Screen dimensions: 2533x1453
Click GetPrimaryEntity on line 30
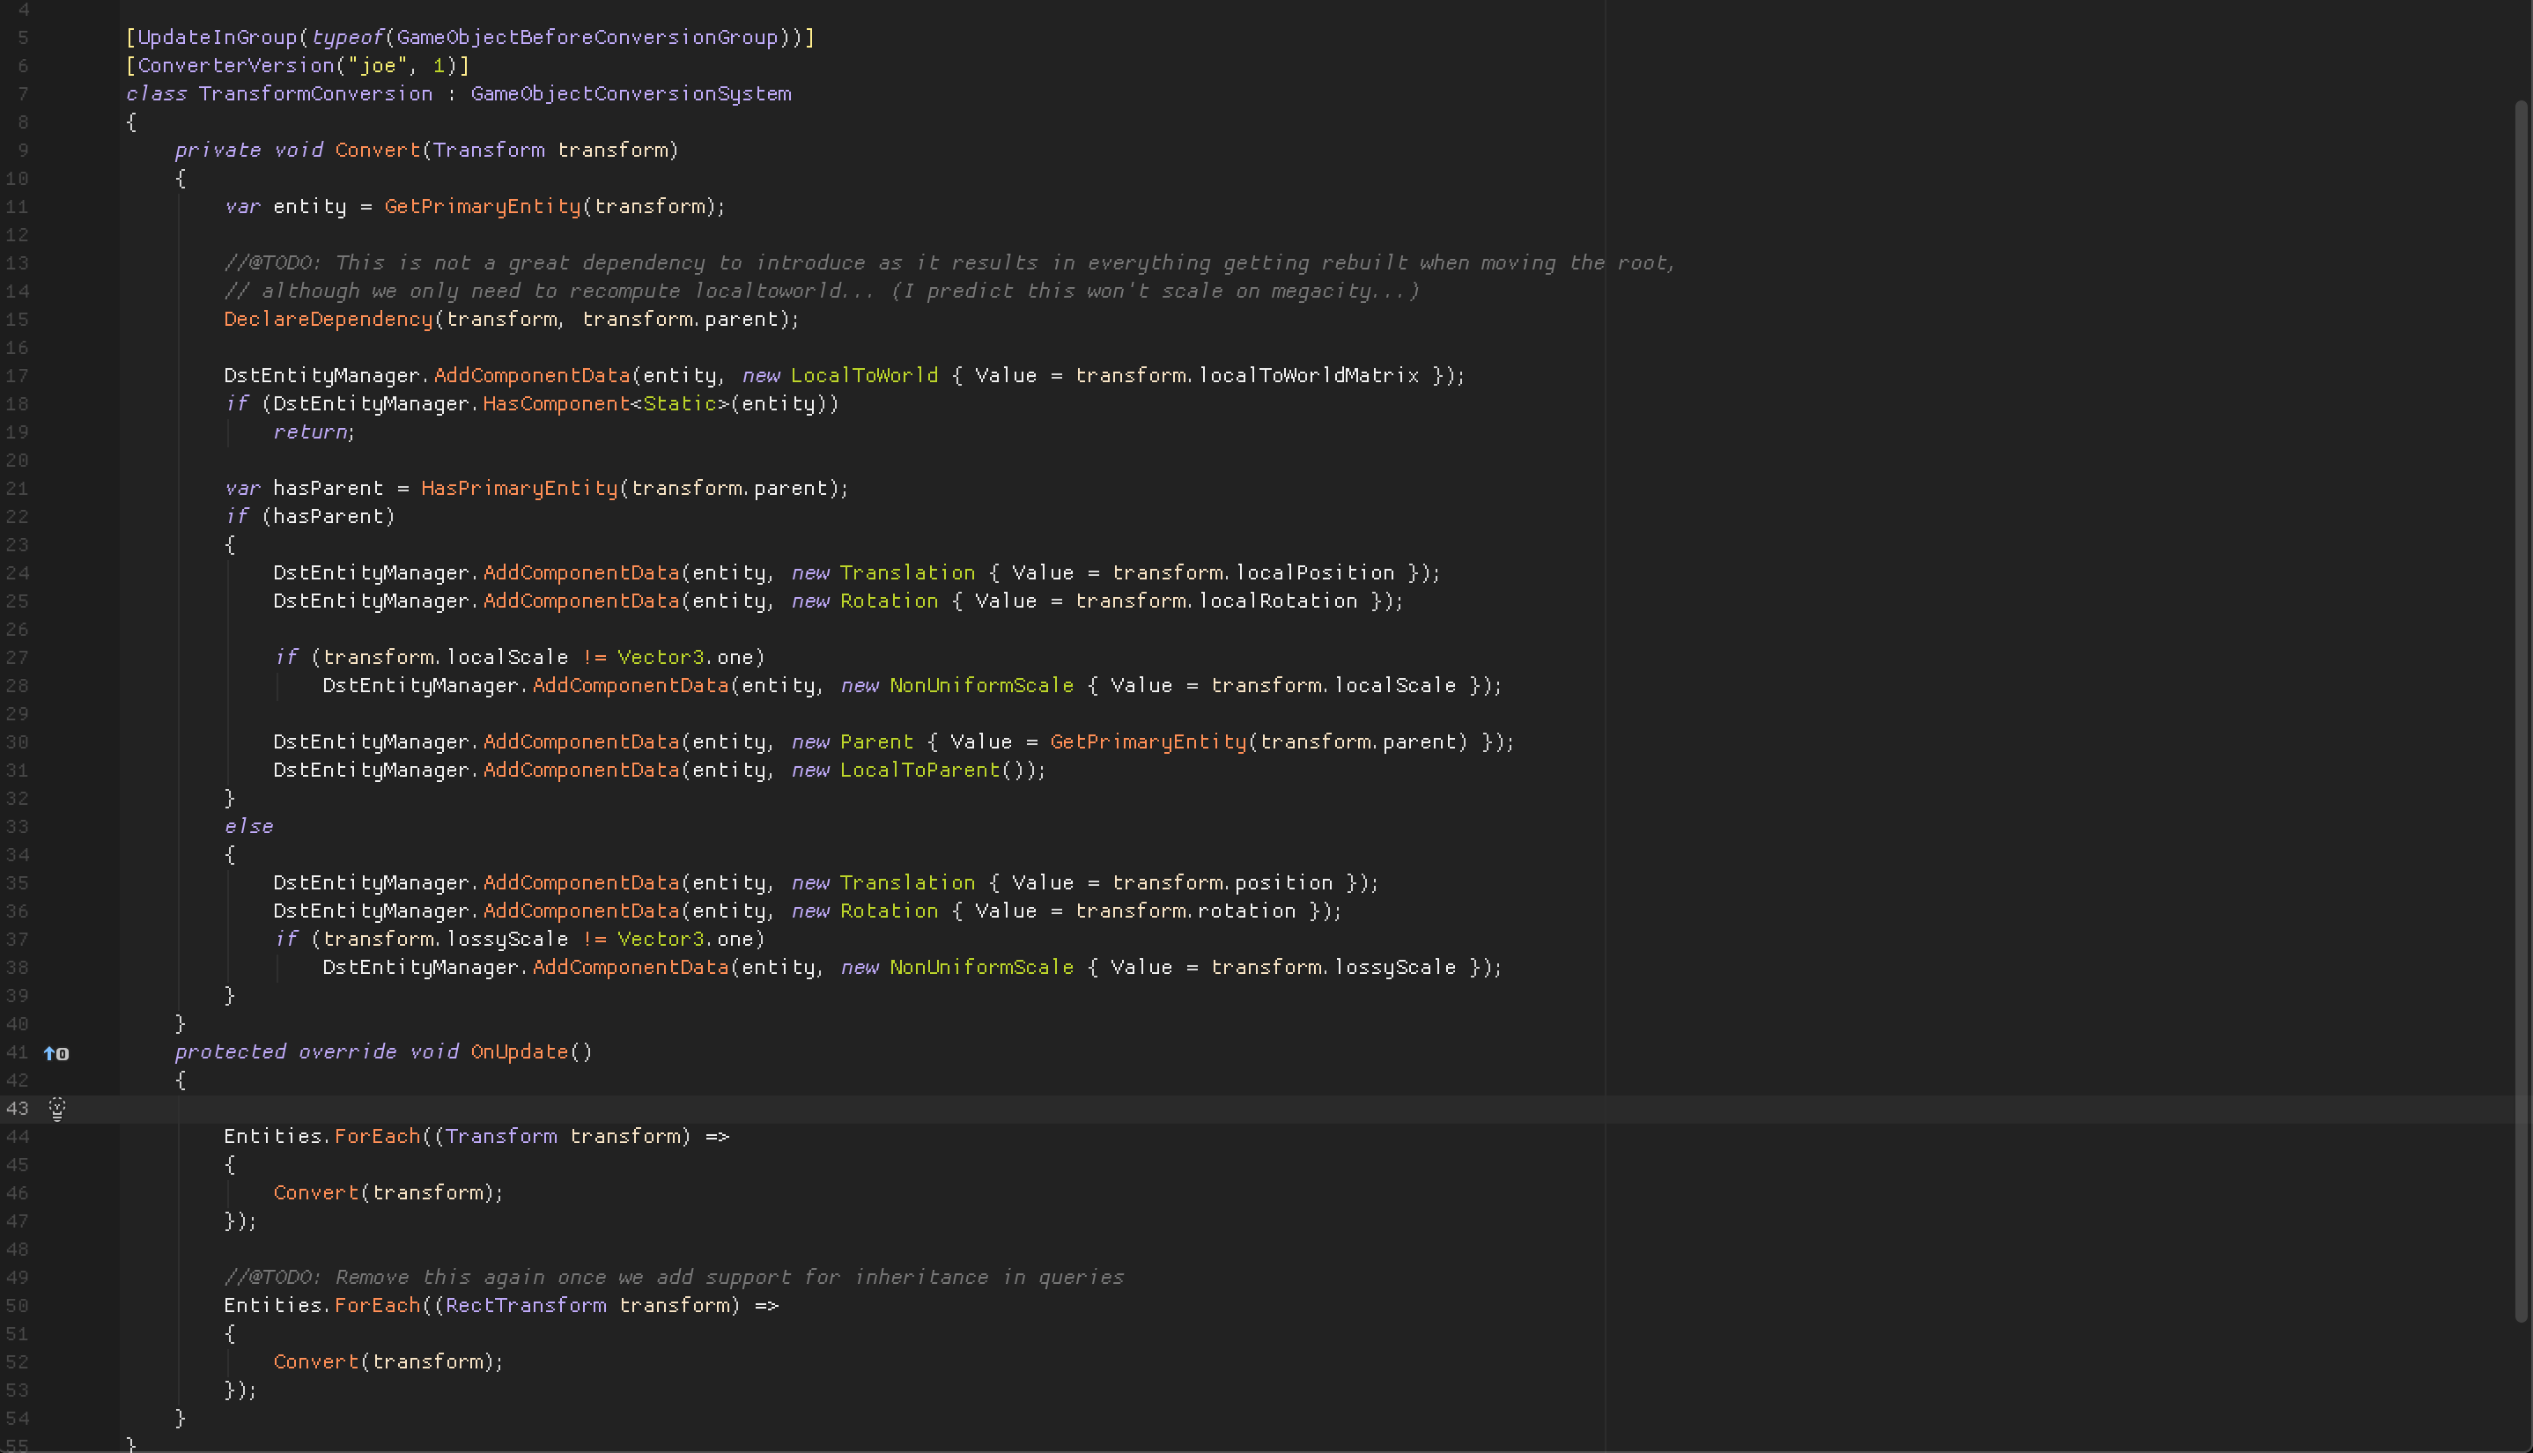pos(1148,742)
